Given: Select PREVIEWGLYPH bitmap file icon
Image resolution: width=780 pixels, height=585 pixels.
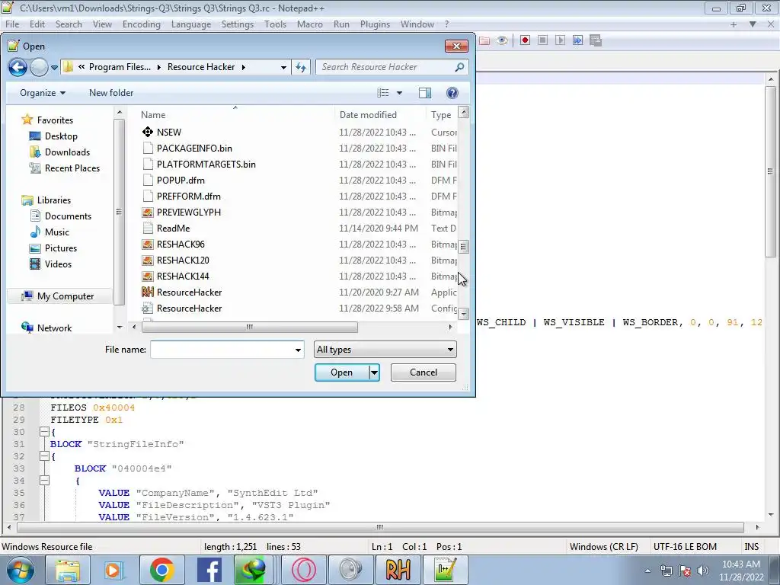Looking at the screenshot, I should click(x=148, y=213).
